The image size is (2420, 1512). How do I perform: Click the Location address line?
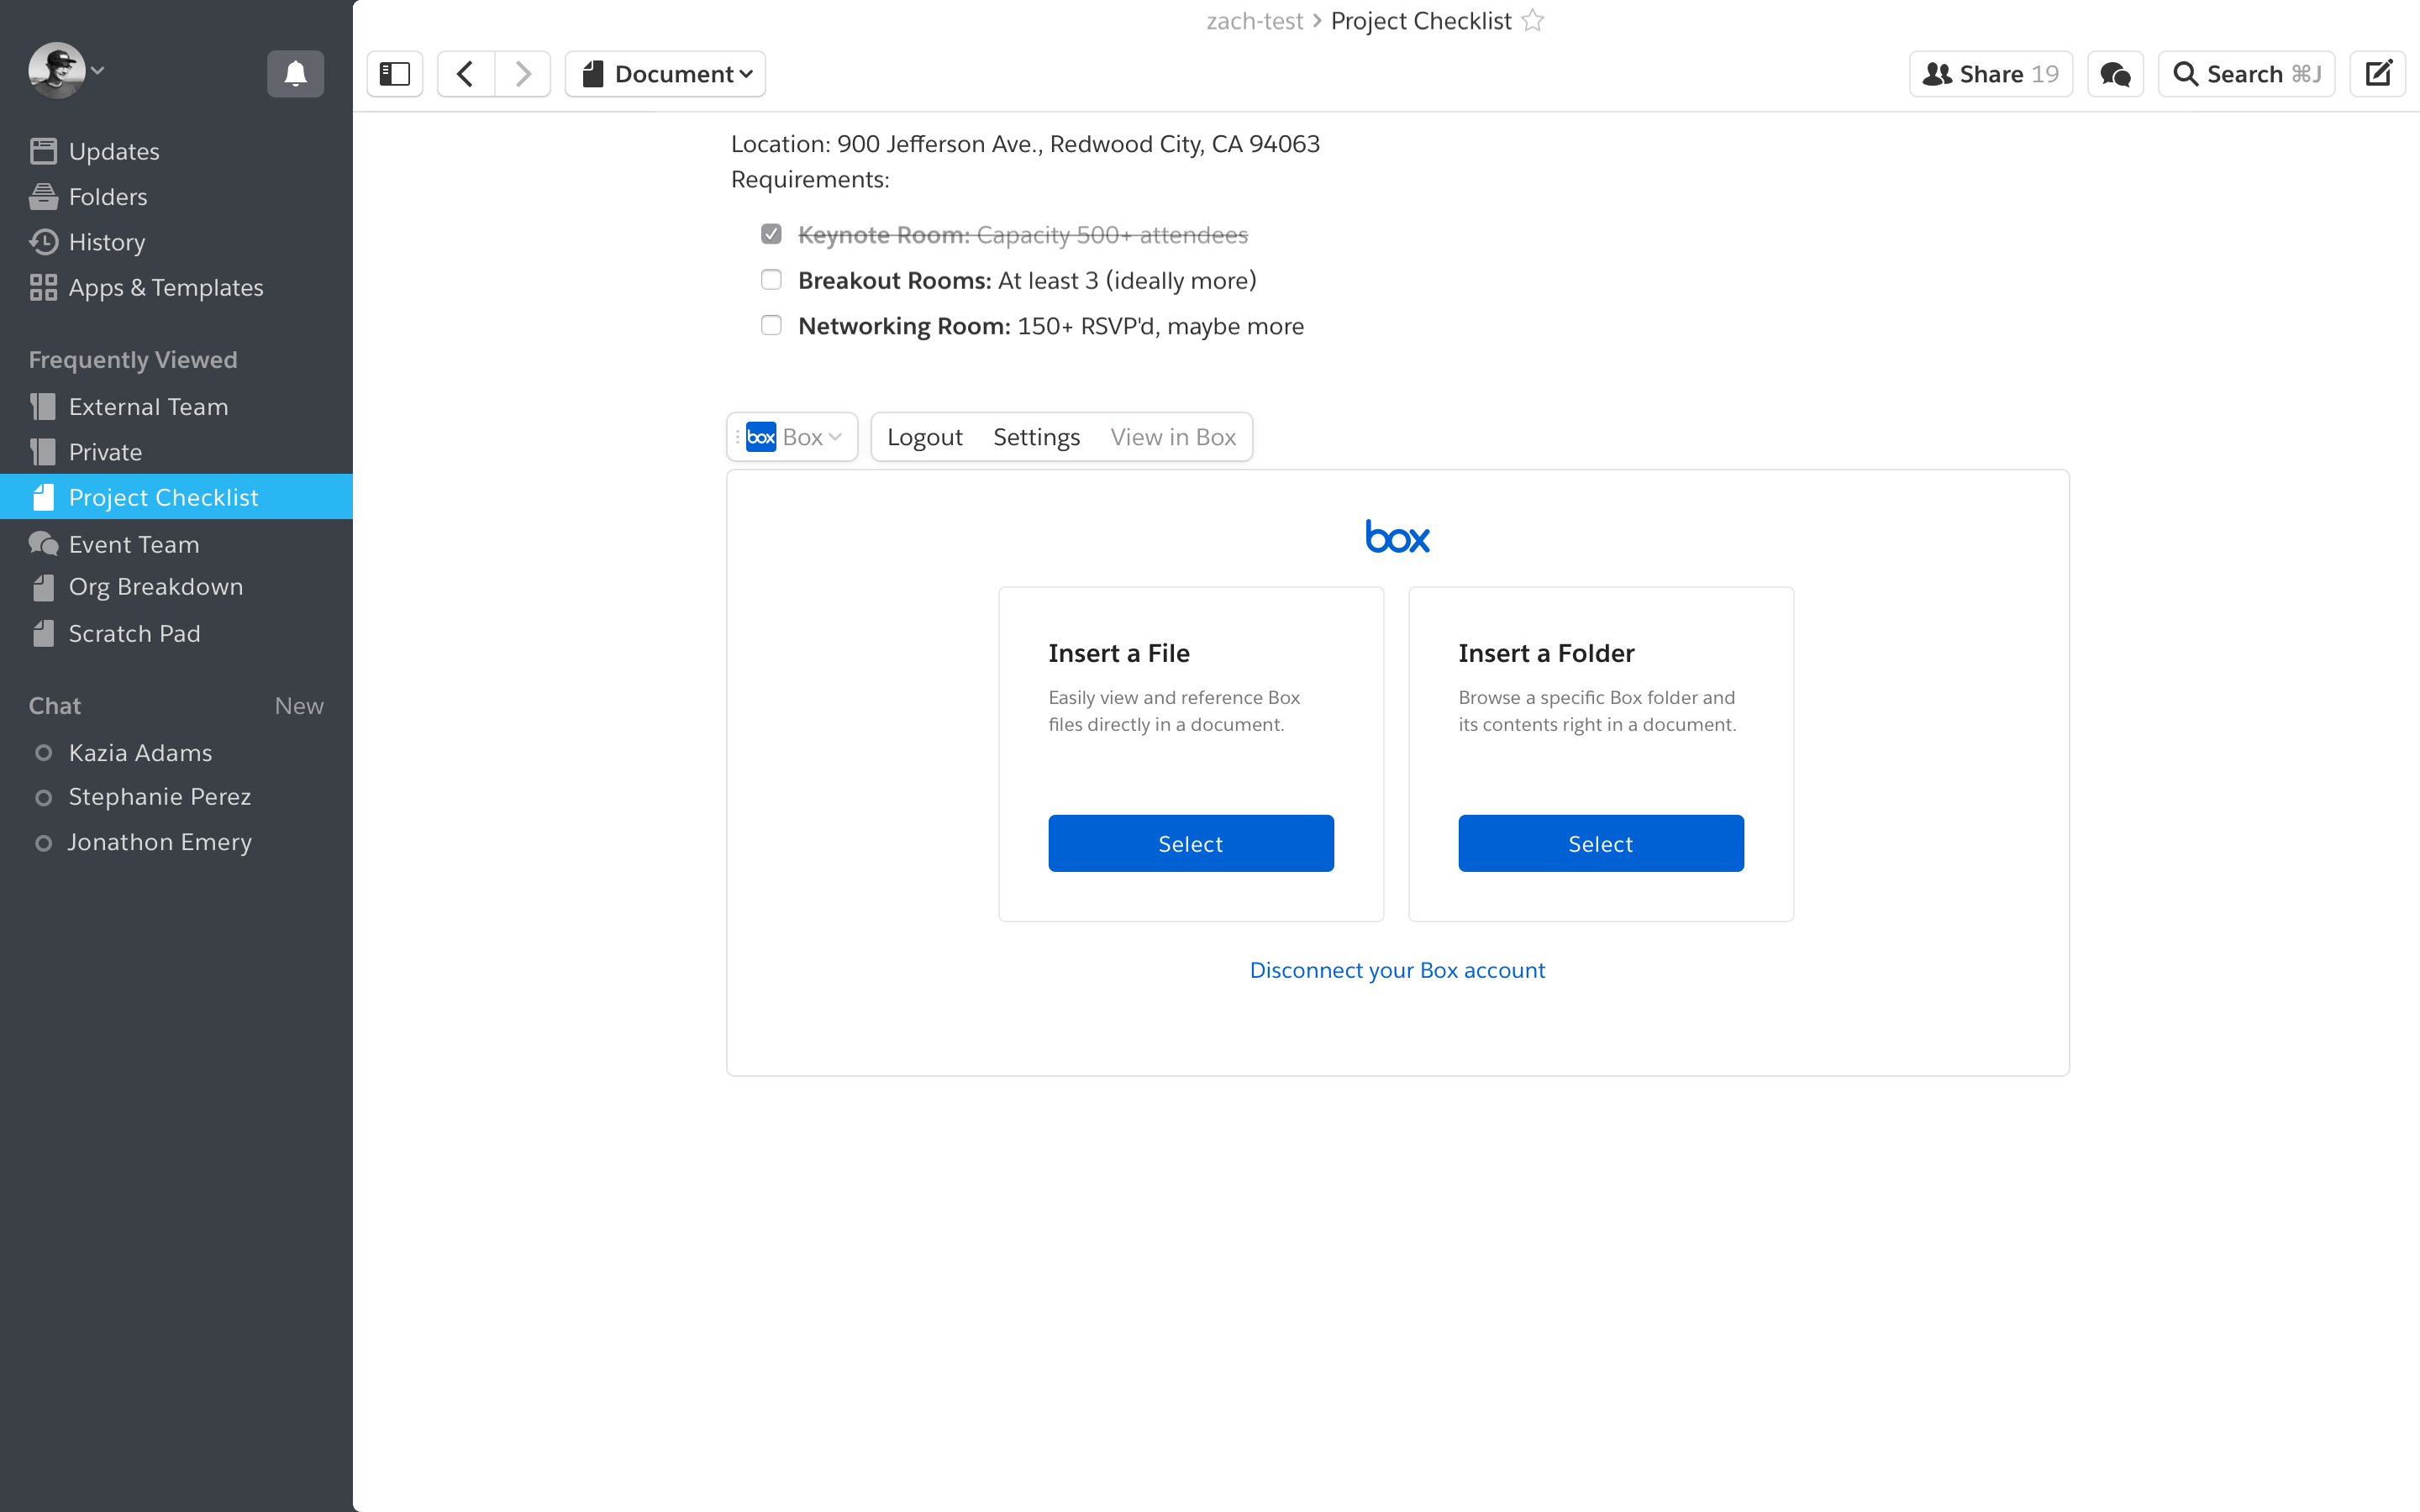(x=1025, y=144)
